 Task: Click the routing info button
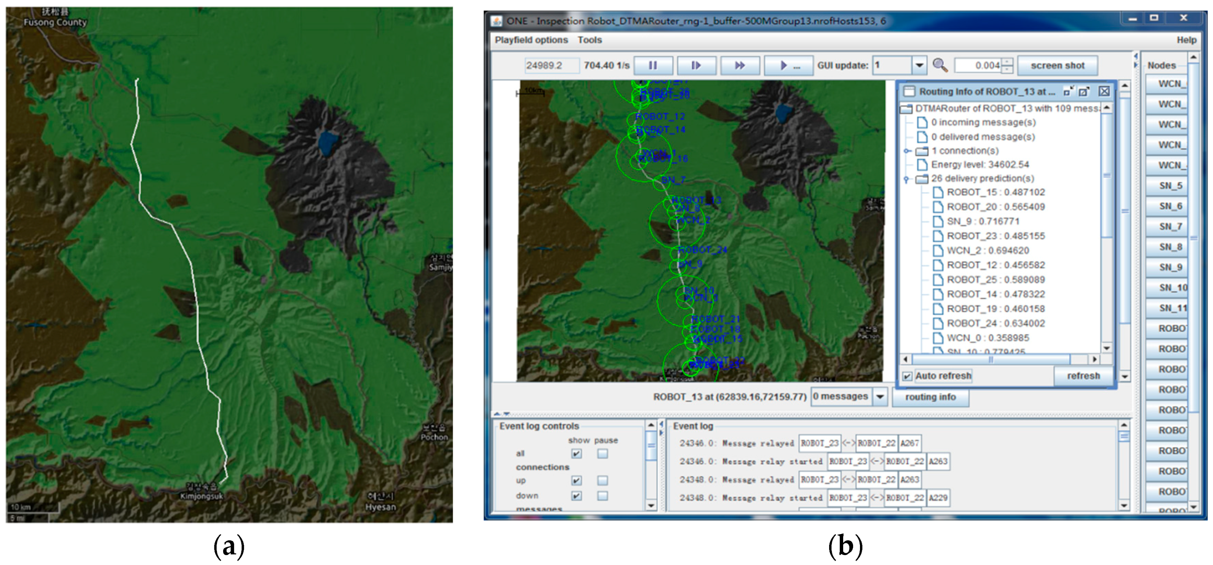click(x=930, y=397)
